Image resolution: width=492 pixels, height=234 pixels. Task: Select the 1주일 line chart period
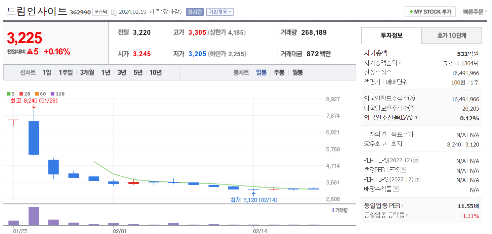[66, 72]
